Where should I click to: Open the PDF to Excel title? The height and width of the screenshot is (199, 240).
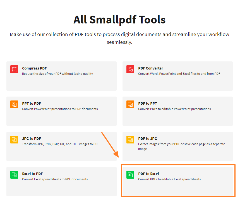click(x=148, y=174)
